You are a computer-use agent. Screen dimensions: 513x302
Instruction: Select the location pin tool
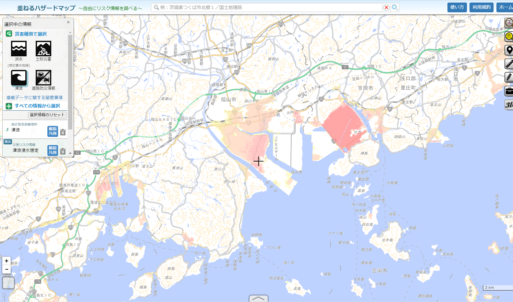click(x=509, y=50)
